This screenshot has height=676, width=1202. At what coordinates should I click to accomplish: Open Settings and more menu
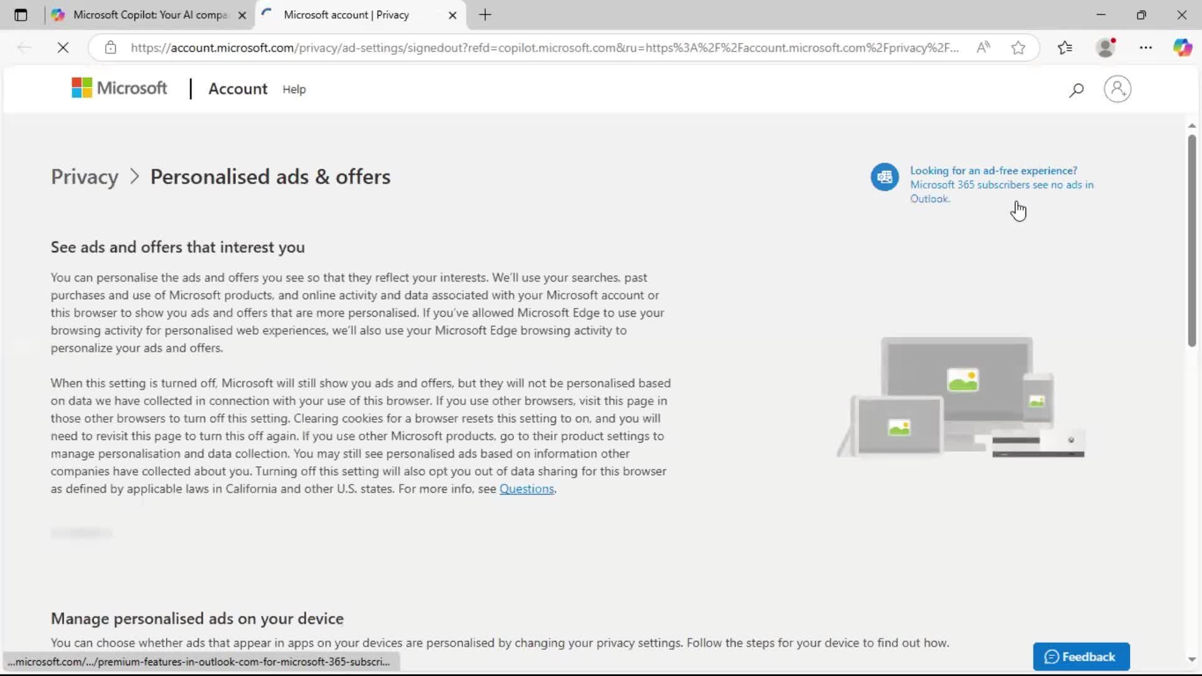[1146, 48]
